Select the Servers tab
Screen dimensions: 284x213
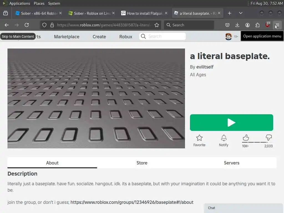click(x=232, y=163)
